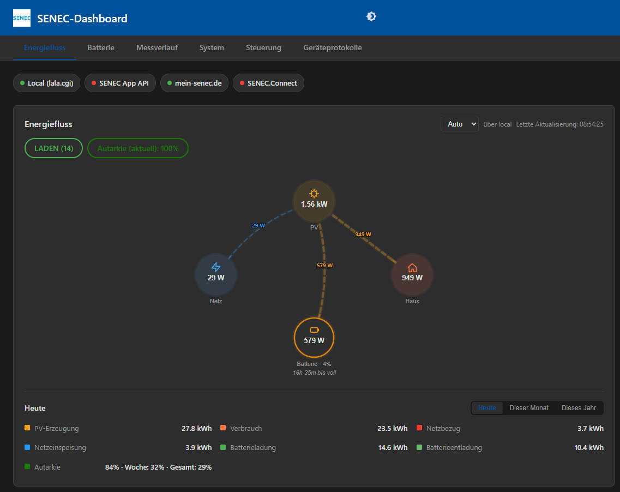Click the orange PV-Erzeugung color swatch

pos(27,428)
